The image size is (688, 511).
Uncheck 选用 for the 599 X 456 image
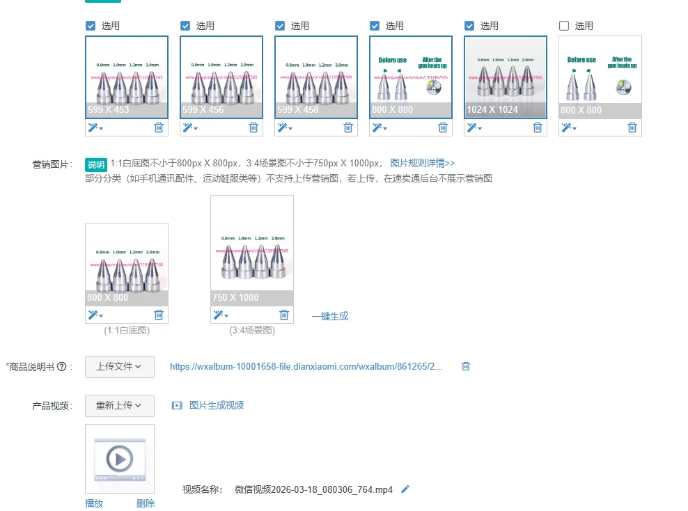[x=185, y=26]
